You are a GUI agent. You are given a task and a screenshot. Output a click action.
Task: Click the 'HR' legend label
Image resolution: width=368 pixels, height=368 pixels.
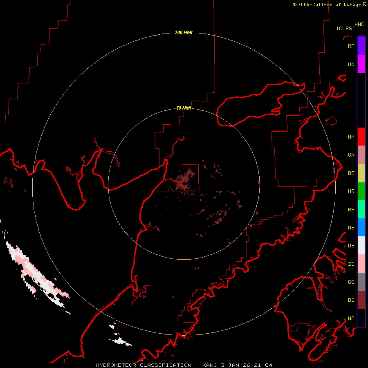pyautogui.click(x=351, y=191)
